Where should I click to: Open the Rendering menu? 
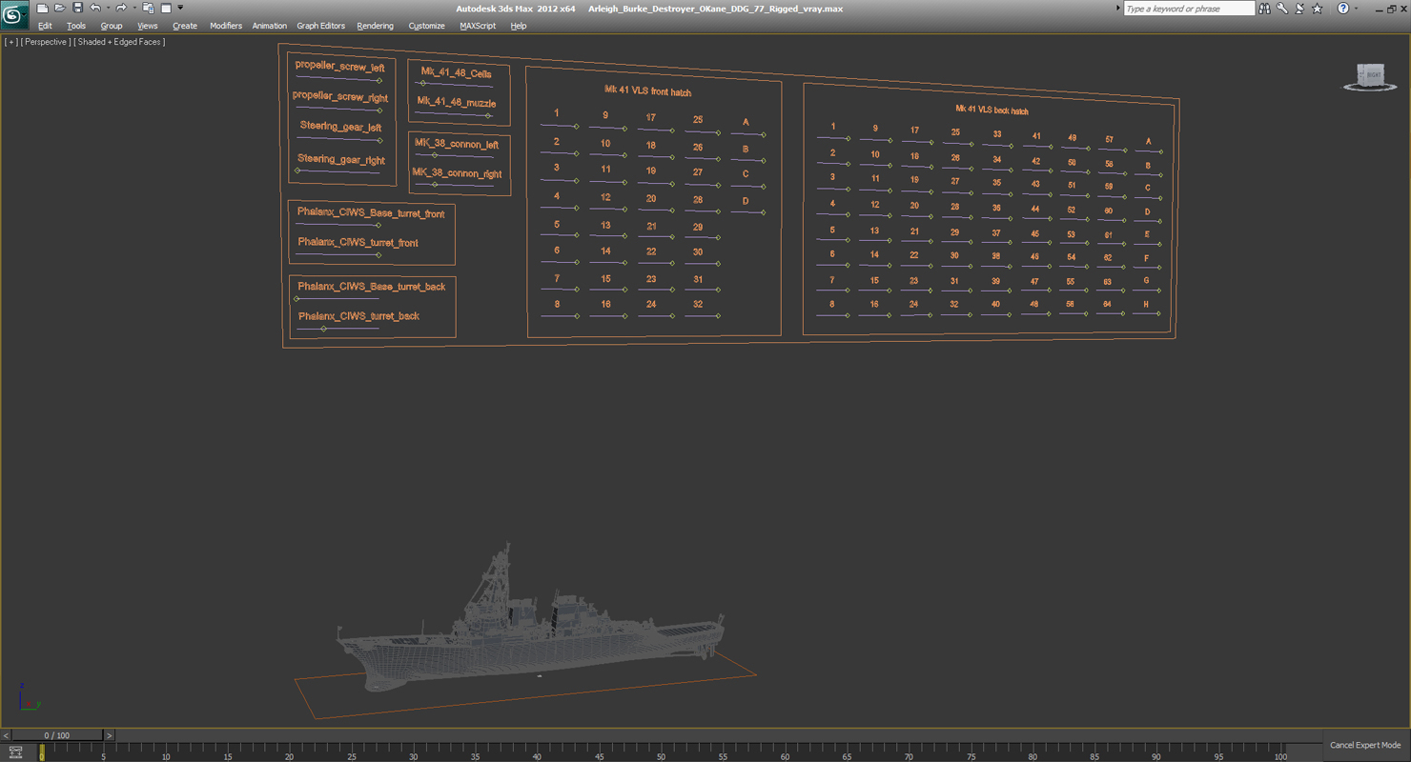375,26
